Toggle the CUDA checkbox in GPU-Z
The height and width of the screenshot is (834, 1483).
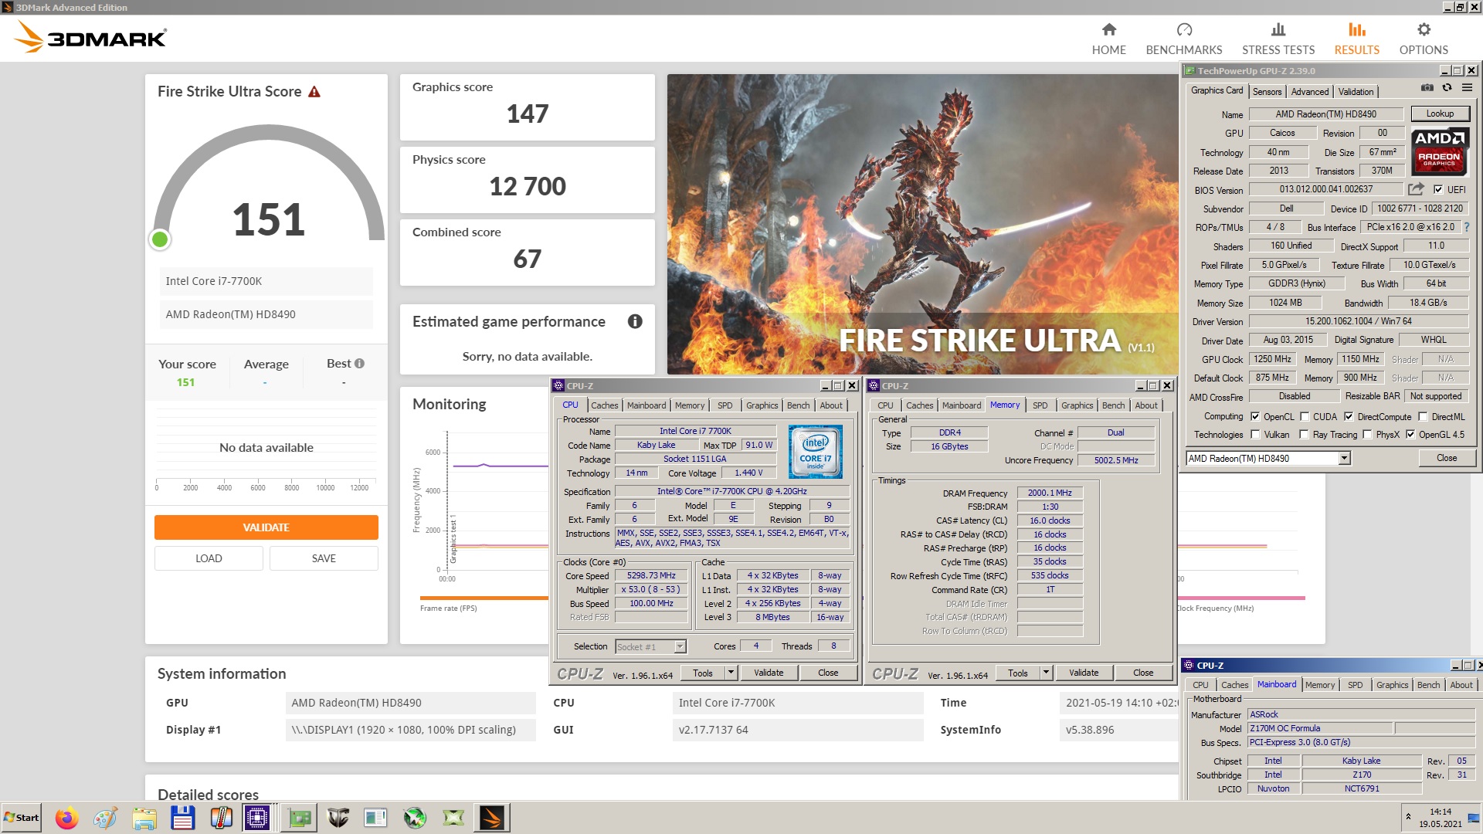click(1305, 416)
